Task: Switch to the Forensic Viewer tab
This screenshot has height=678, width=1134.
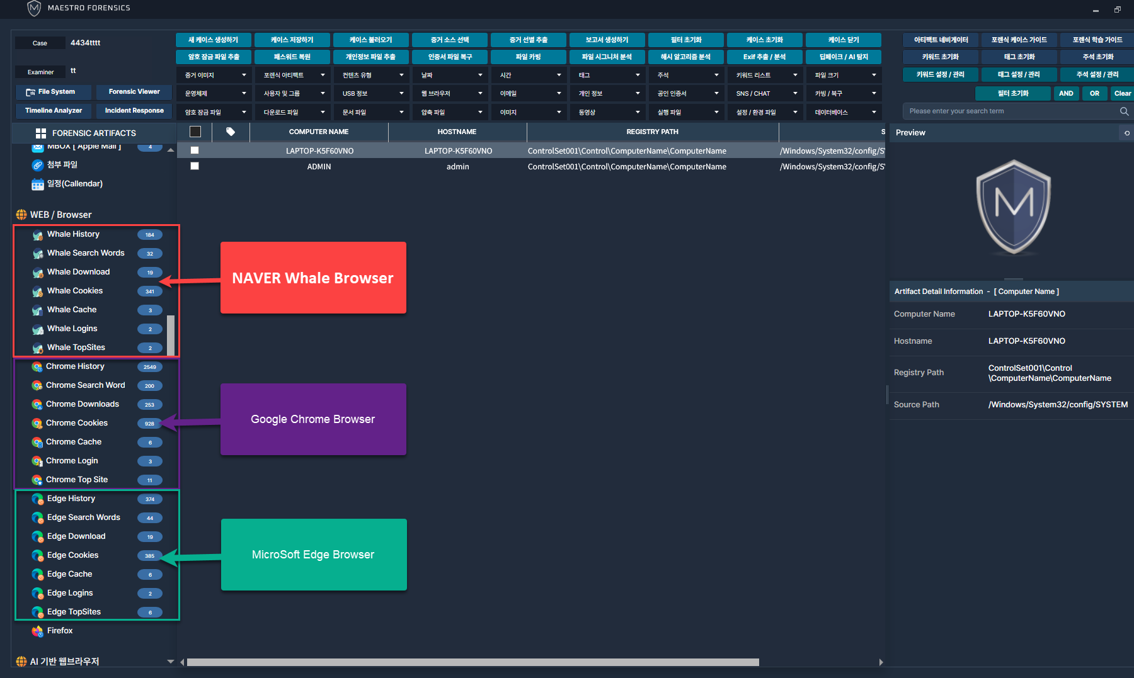Action: coord(134,92)
